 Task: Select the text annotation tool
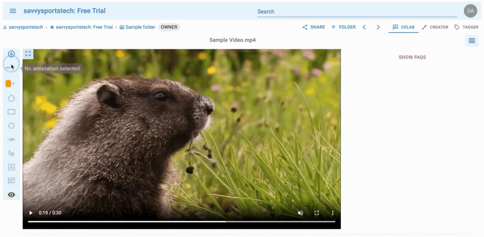coord(11,167)
